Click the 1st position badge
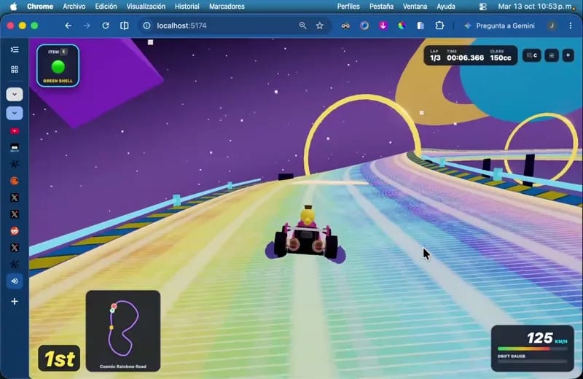The width and height of the screenshot is (583, 379). point(59,358)
